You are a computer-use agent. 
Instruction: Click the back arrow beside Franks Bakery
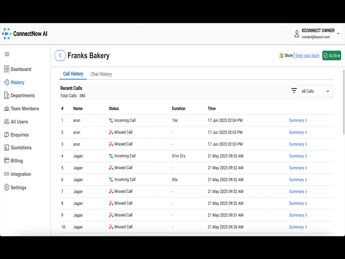pyautogui.click(x=60, y=56)
